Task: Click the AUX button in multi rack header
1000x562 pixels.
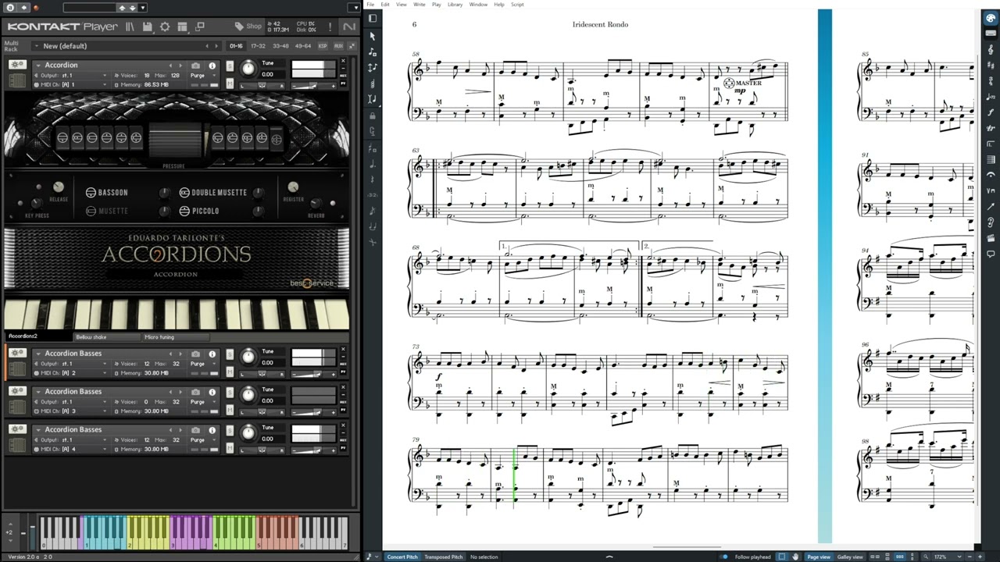Action: pos(337,46)
